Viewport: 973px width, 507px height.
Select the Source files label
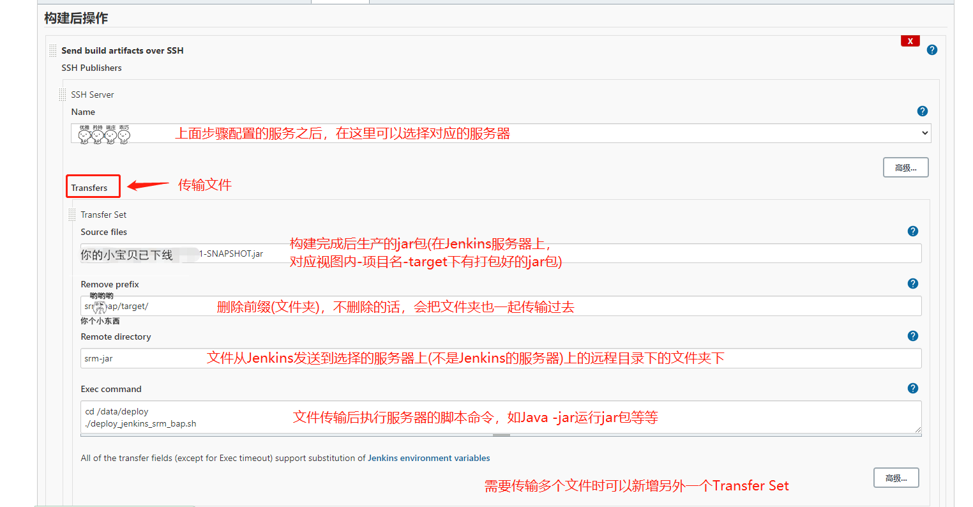(x=104, y=232)
